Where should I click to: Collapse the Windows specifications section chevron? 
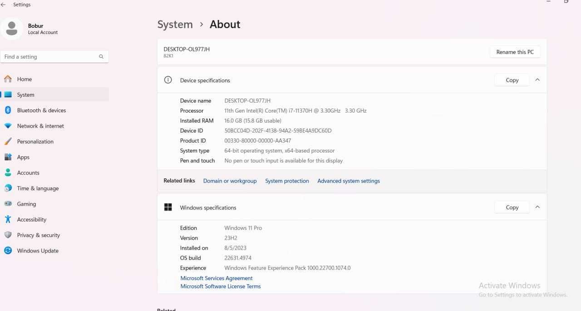pyautogui.click(x=537, y=207)
